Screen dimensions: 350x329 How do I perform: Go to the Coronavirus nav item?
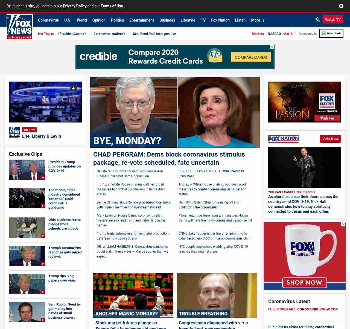48,20
